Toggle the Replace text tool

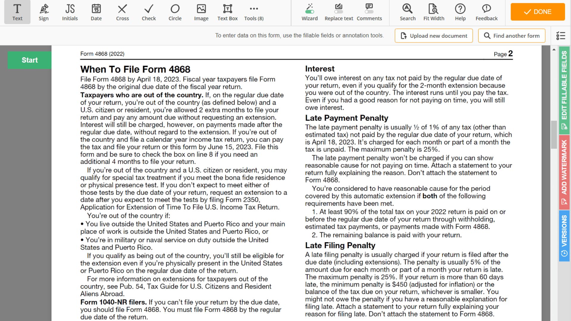338,11
